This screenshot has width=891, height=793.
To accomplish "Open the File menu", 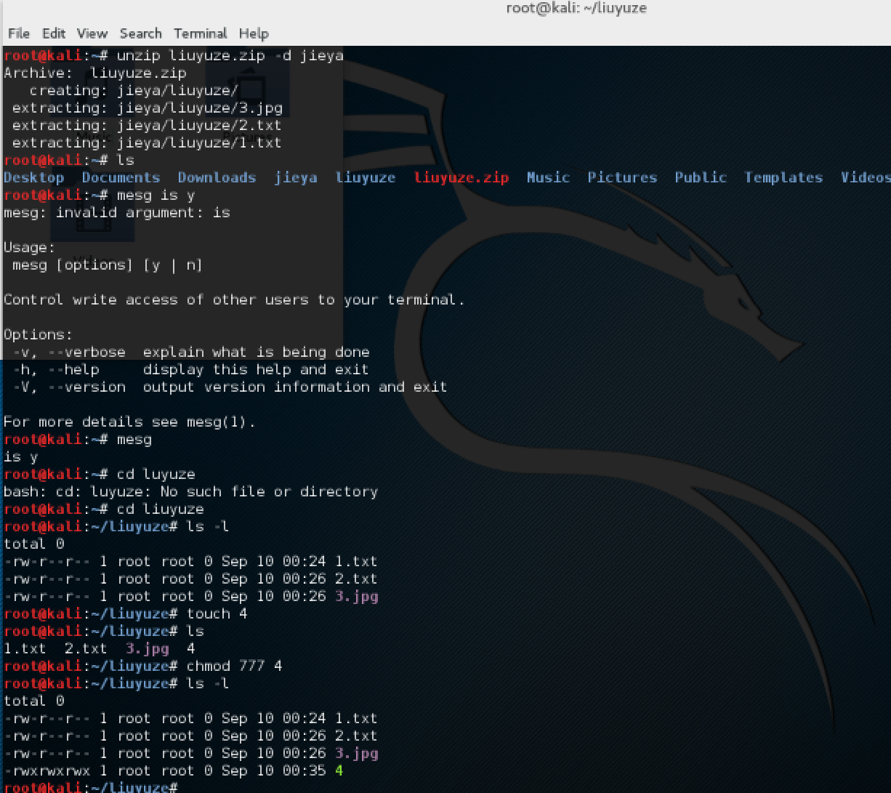I will pyautogui.click(x=19, y=33).
